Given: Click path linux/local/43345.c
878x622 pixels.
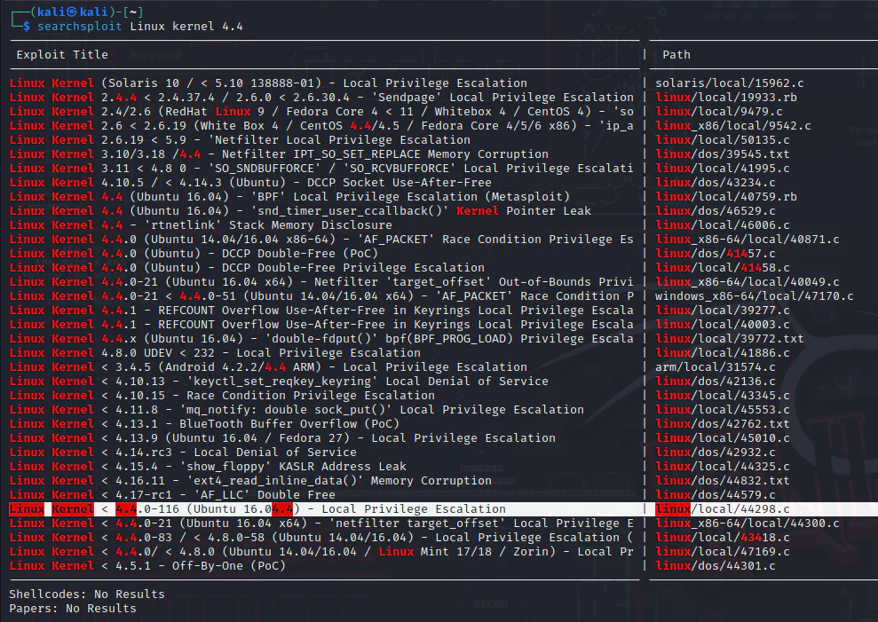Looking at the screenshot, I should click(x=723, y=396).
